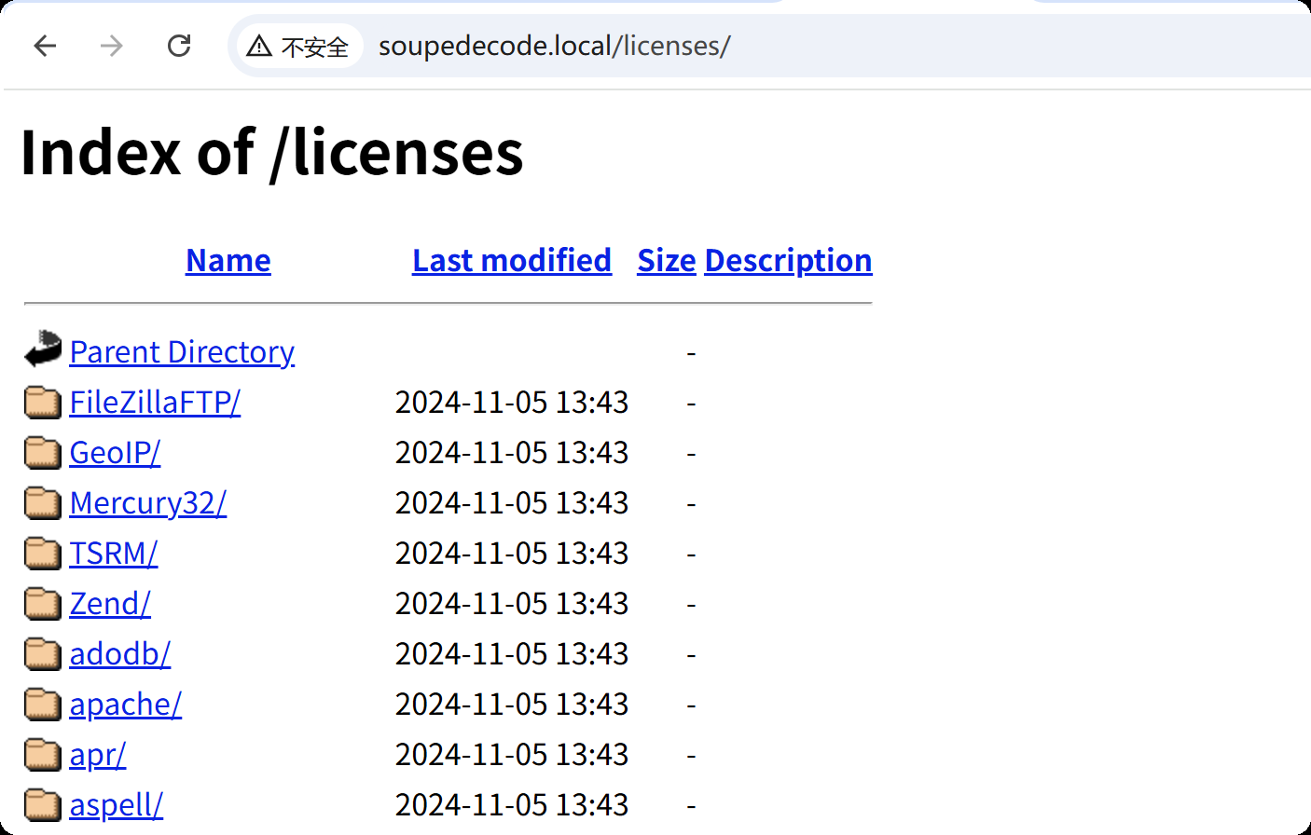Screen dimensions: 1311x835
Task: Open the adodb directory
Action: tap(119, 653)
